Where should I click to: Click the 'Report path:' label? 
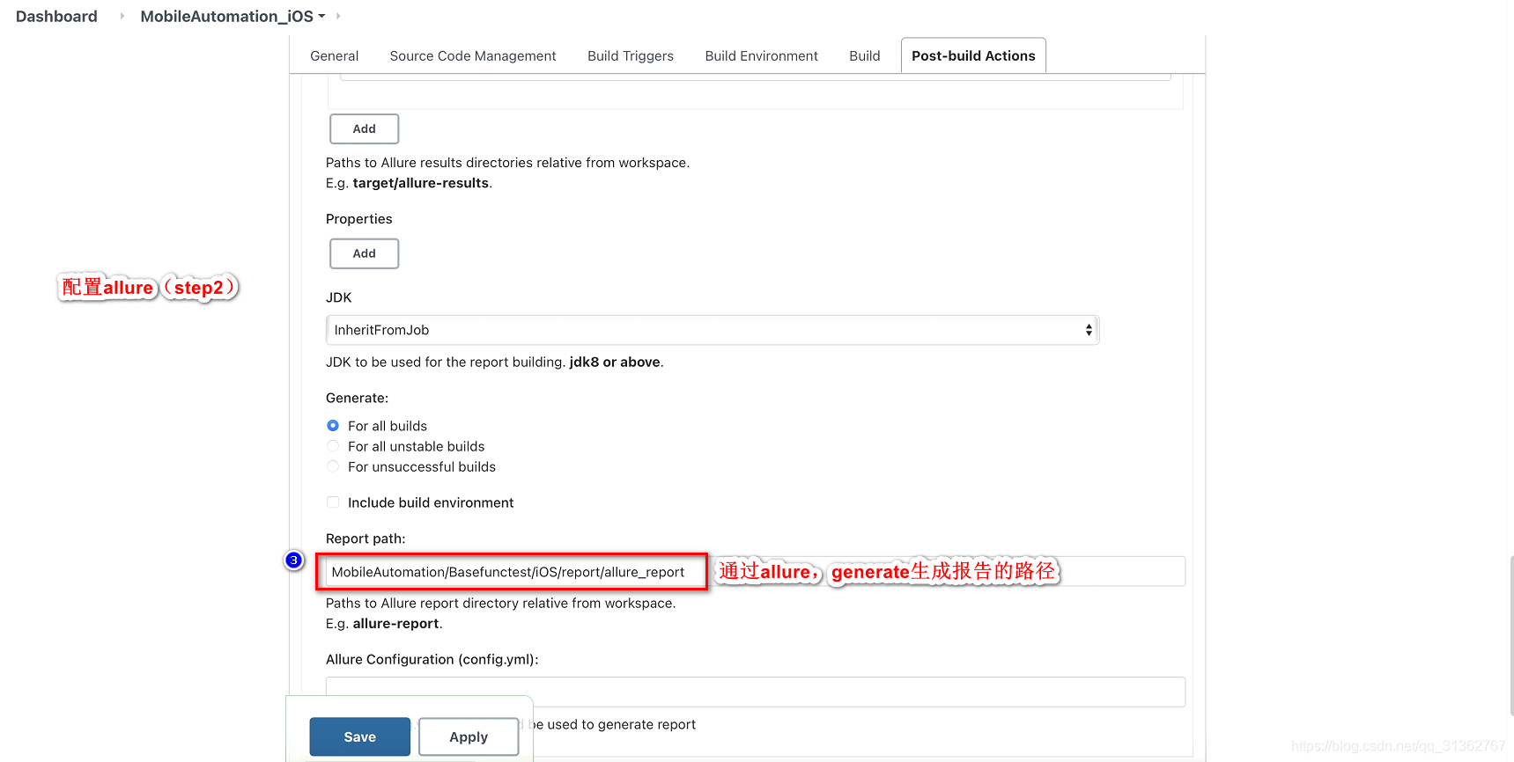(366, 539)
